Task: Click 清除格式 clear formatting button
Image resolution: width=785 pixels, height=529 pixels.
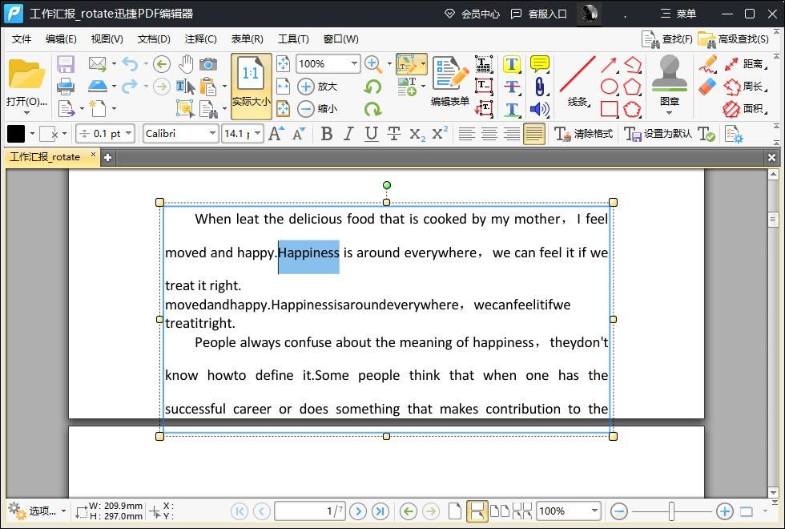Action: click(584, 134)
